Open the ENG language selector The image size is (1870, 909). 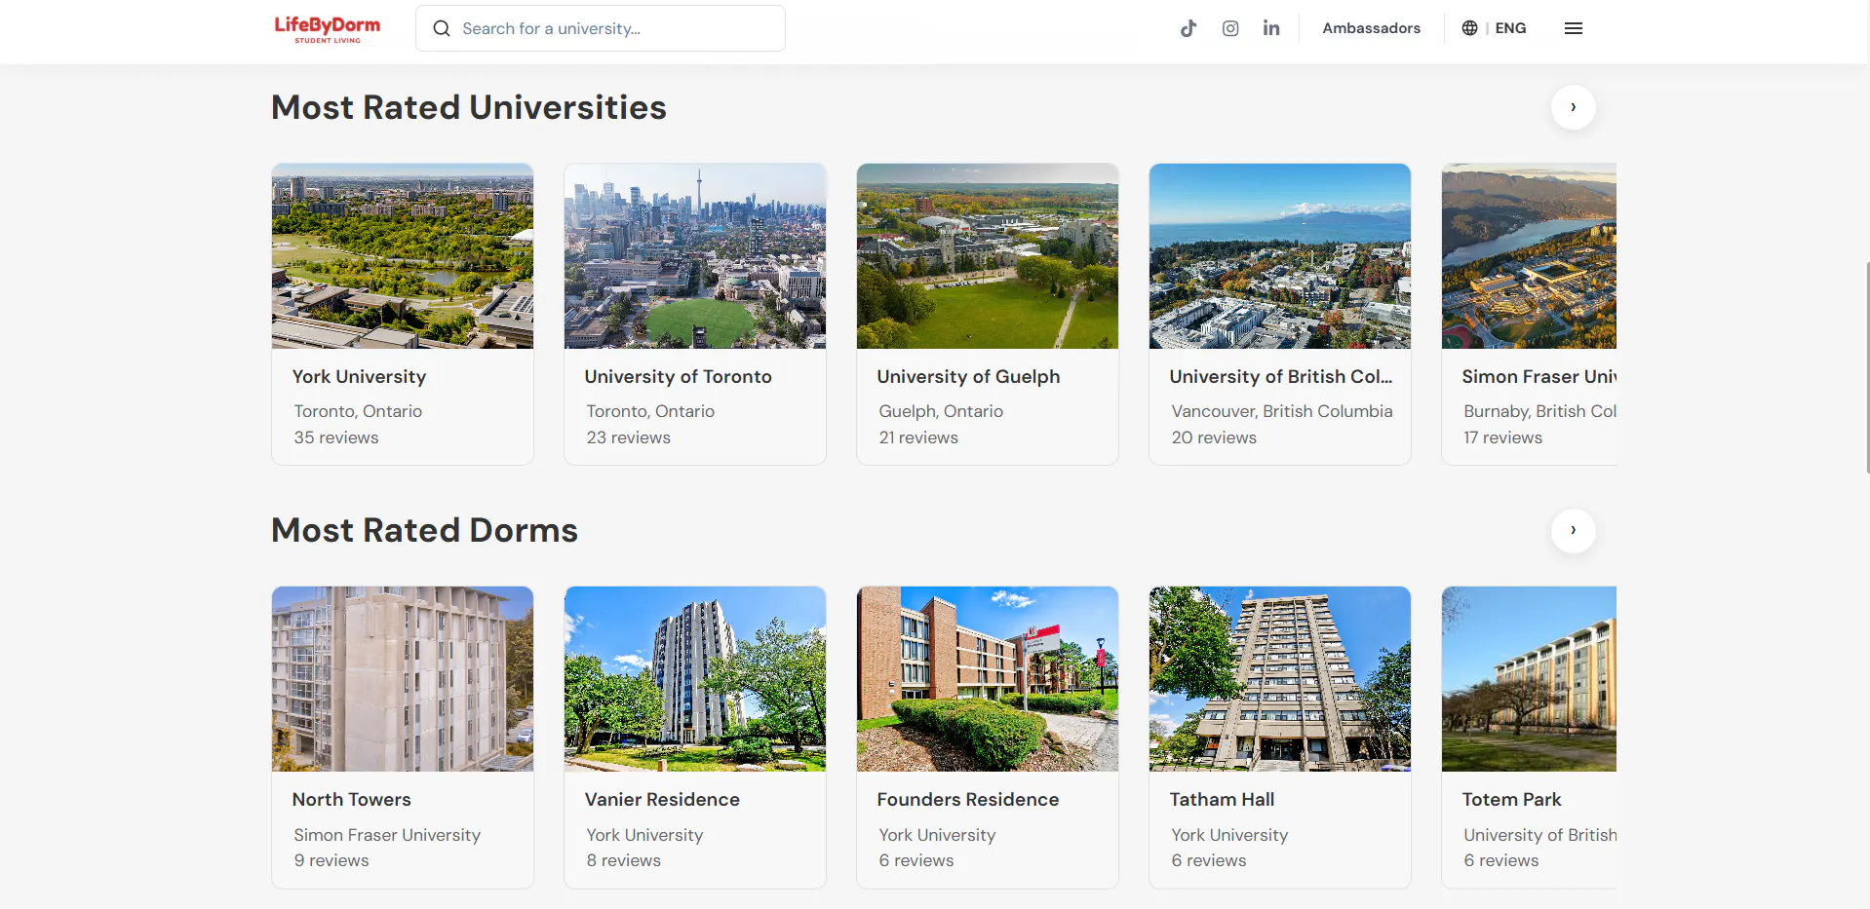click(1510, 28)
